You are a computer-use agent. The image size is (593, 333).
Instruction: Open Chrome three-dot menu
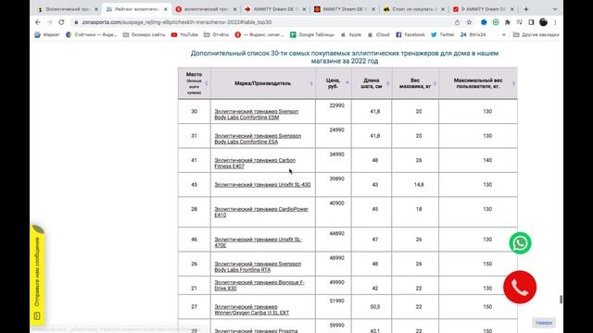point(555,22)
